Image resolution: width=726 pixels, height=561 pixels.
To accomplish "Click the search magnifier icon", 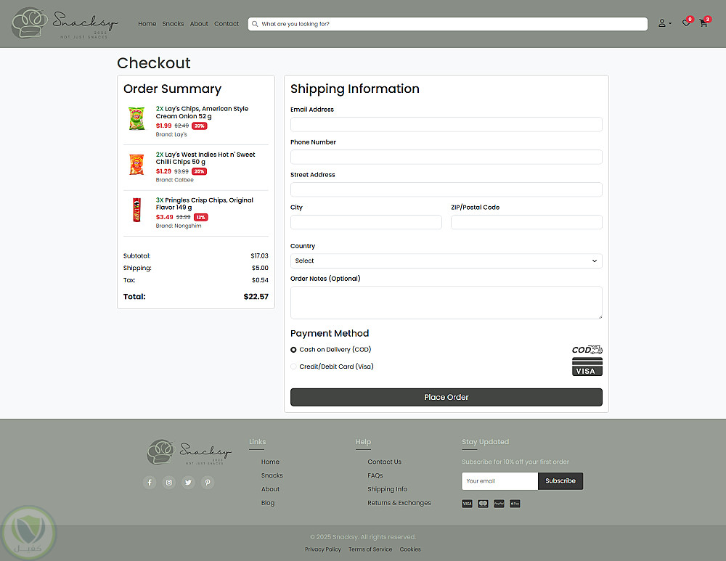I will (255, 24).
